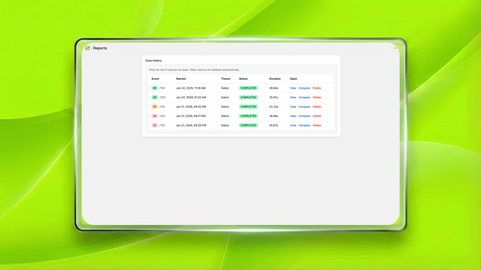The width and height of the screenshot is (481, 270).
Task: Click COMPLETED badge in the 36.68s row
Action: tap(248, 116)
